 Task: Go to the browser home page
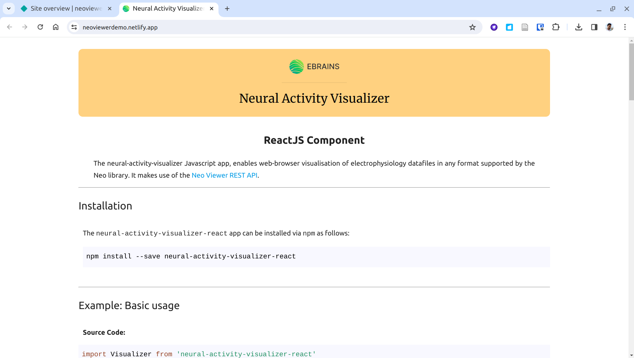point(56,27)
